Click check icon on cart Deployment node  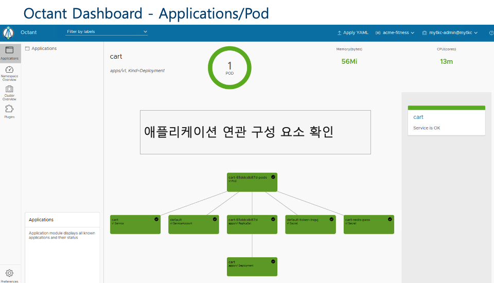pyautogui.click(x=273, y=261)
